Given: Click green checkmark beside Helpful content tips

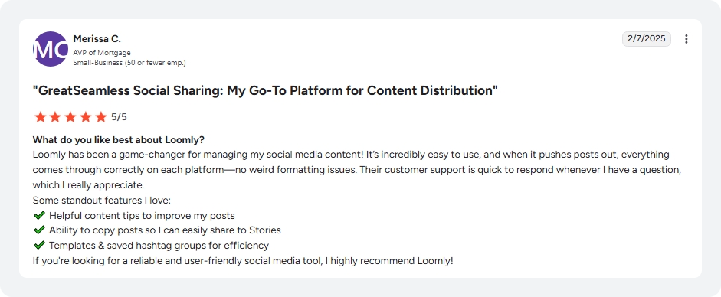Looking at the screenshot, I should [x=39, y=215].
